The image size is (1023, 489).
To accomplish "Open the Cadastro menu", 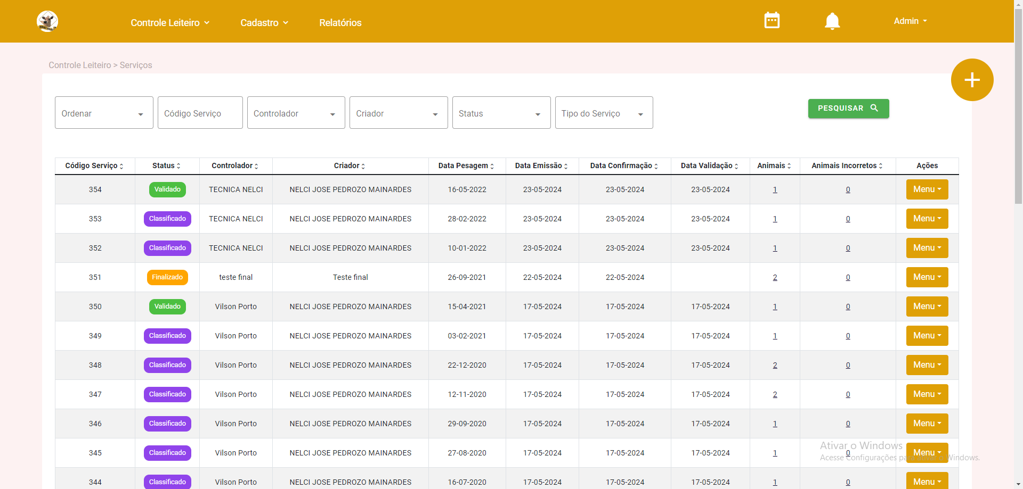I will tap(264, 23).
